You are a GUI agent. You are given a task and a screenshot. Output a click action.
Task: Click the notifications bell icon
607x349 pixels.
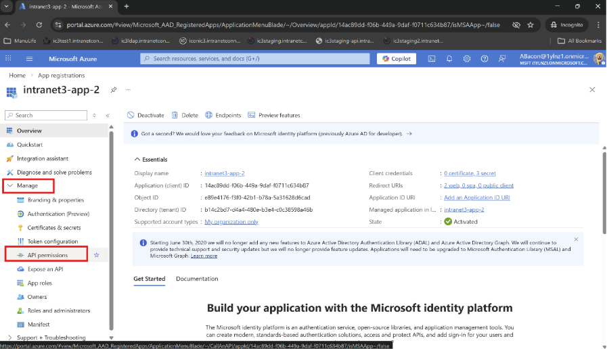(x=449, y=59)
